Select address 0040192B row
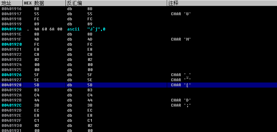 coord(139,100)
